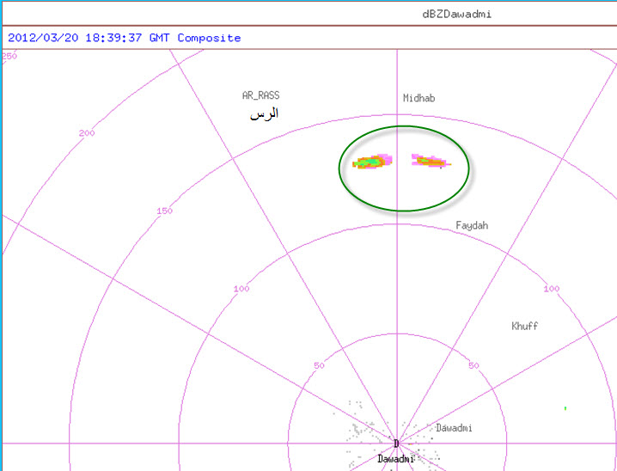Click the 250 range ring label
The height and width of the screenshot is (471, 617).
tap(9, 56)
